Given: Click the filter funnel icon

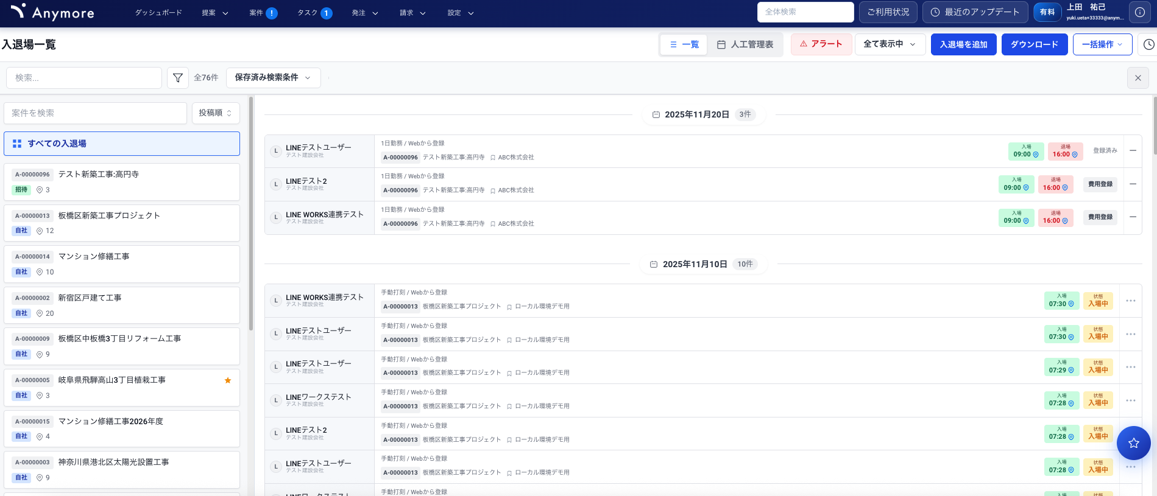Looking at the screenshot, I should (178, 78).
